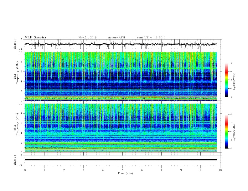Click the ch.1 log(PSD) colorbar label
248x191 pixels.
[234, 81]
